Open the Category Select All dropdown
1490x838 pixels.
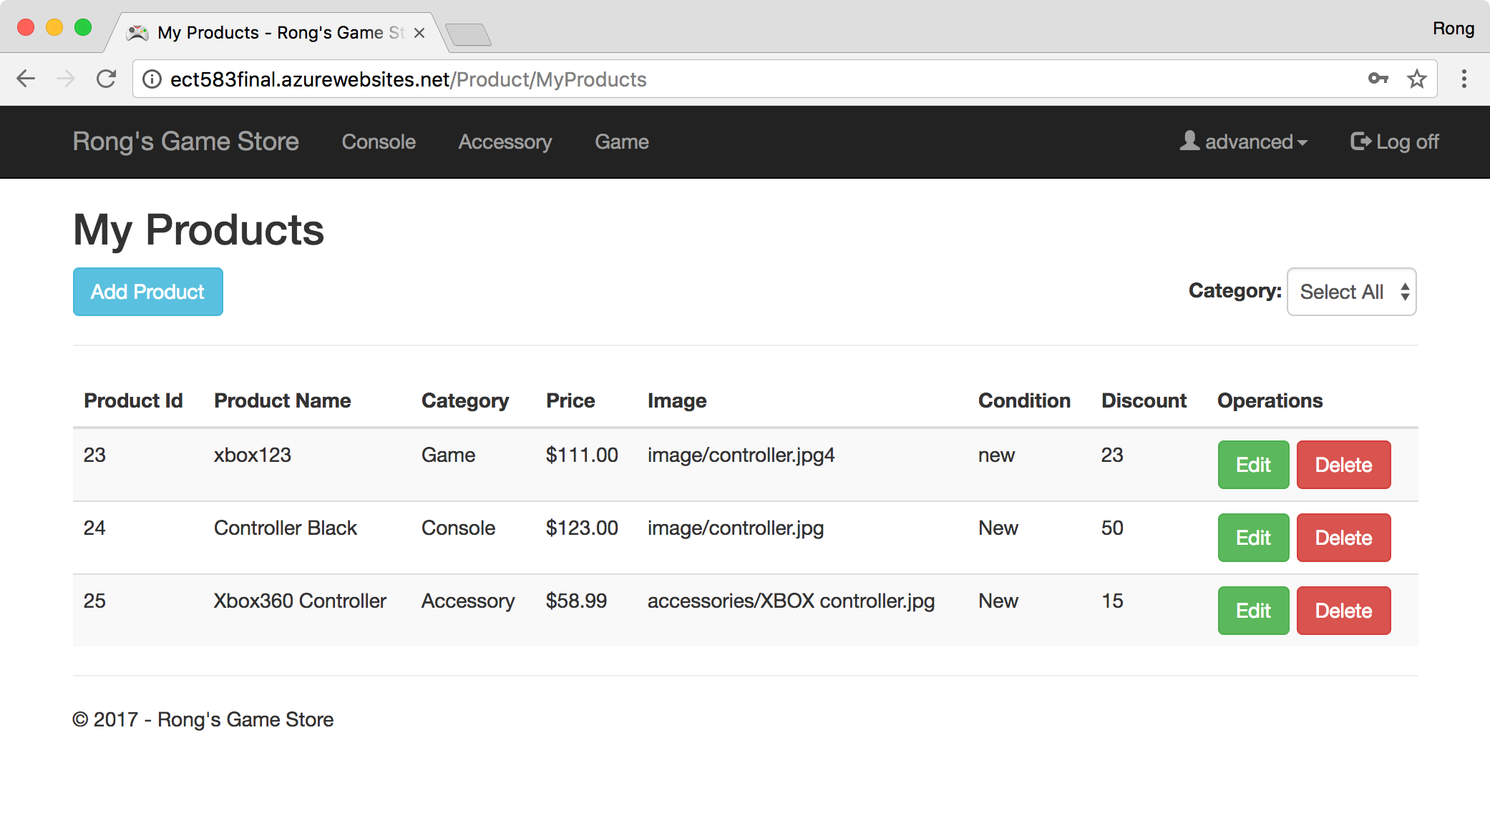1352,292
